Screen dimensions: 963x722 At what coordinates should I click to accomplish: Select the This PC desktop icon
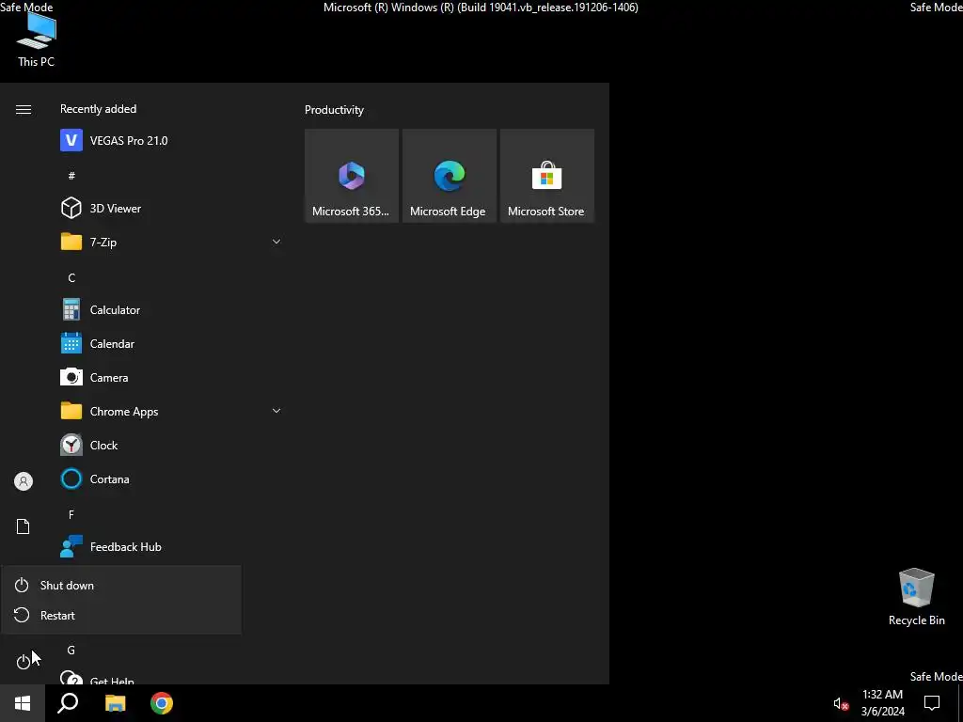[37, 39]
